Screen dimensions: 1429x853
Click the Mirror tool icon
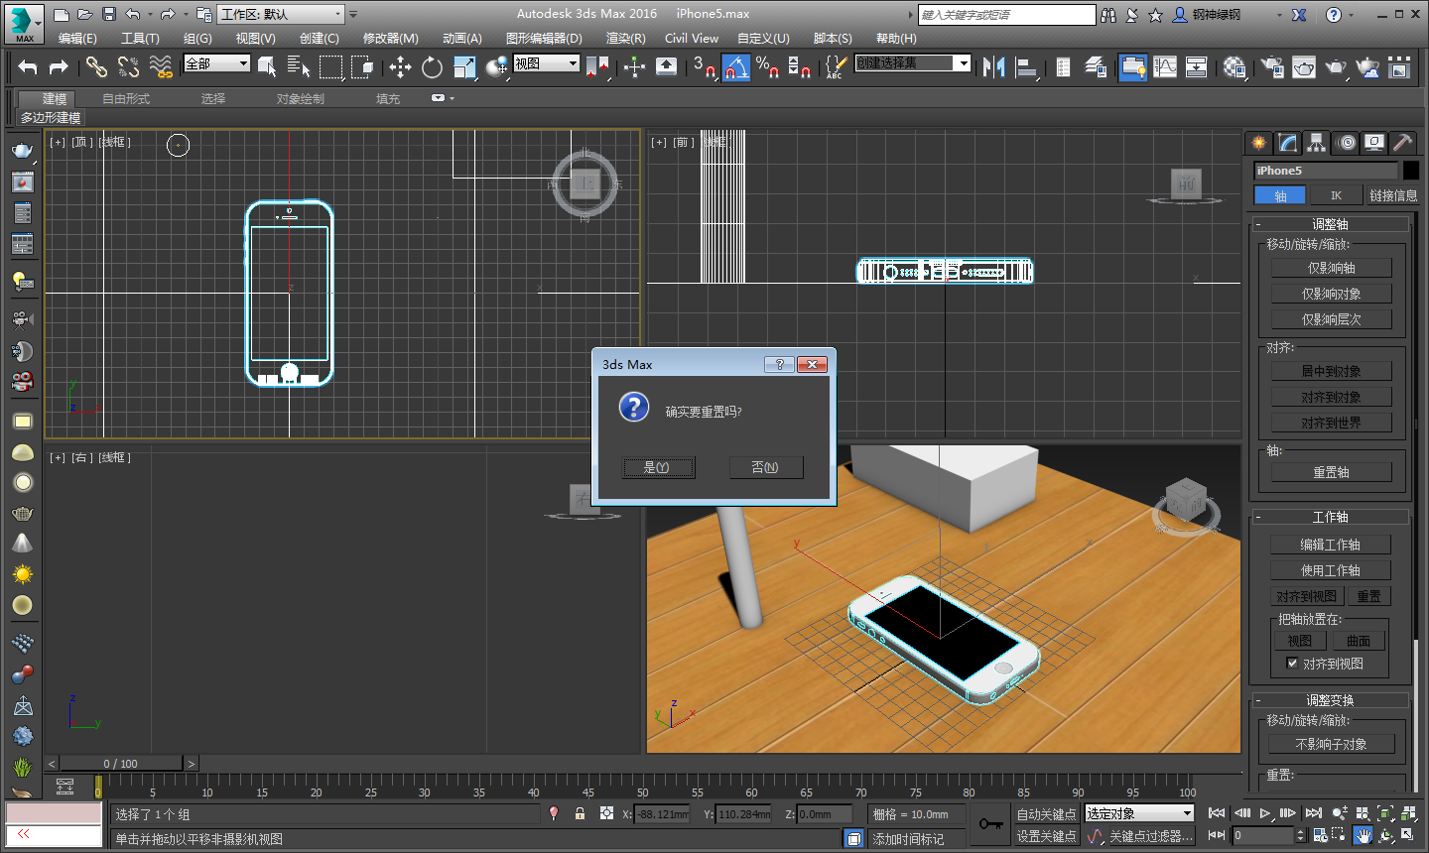993,66
